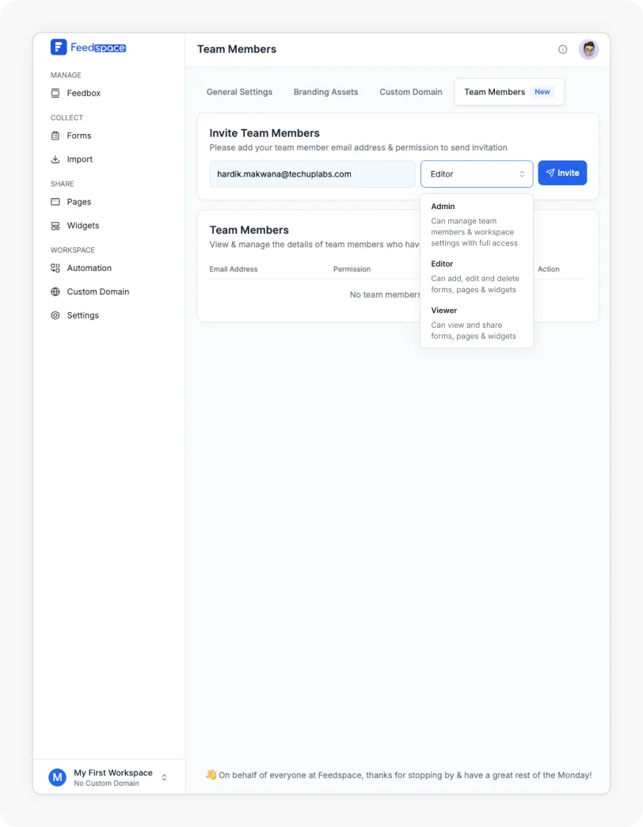Select the Forms icon under Collect
The height and width of the screenshot is (827, 643).
pos(80,135)
